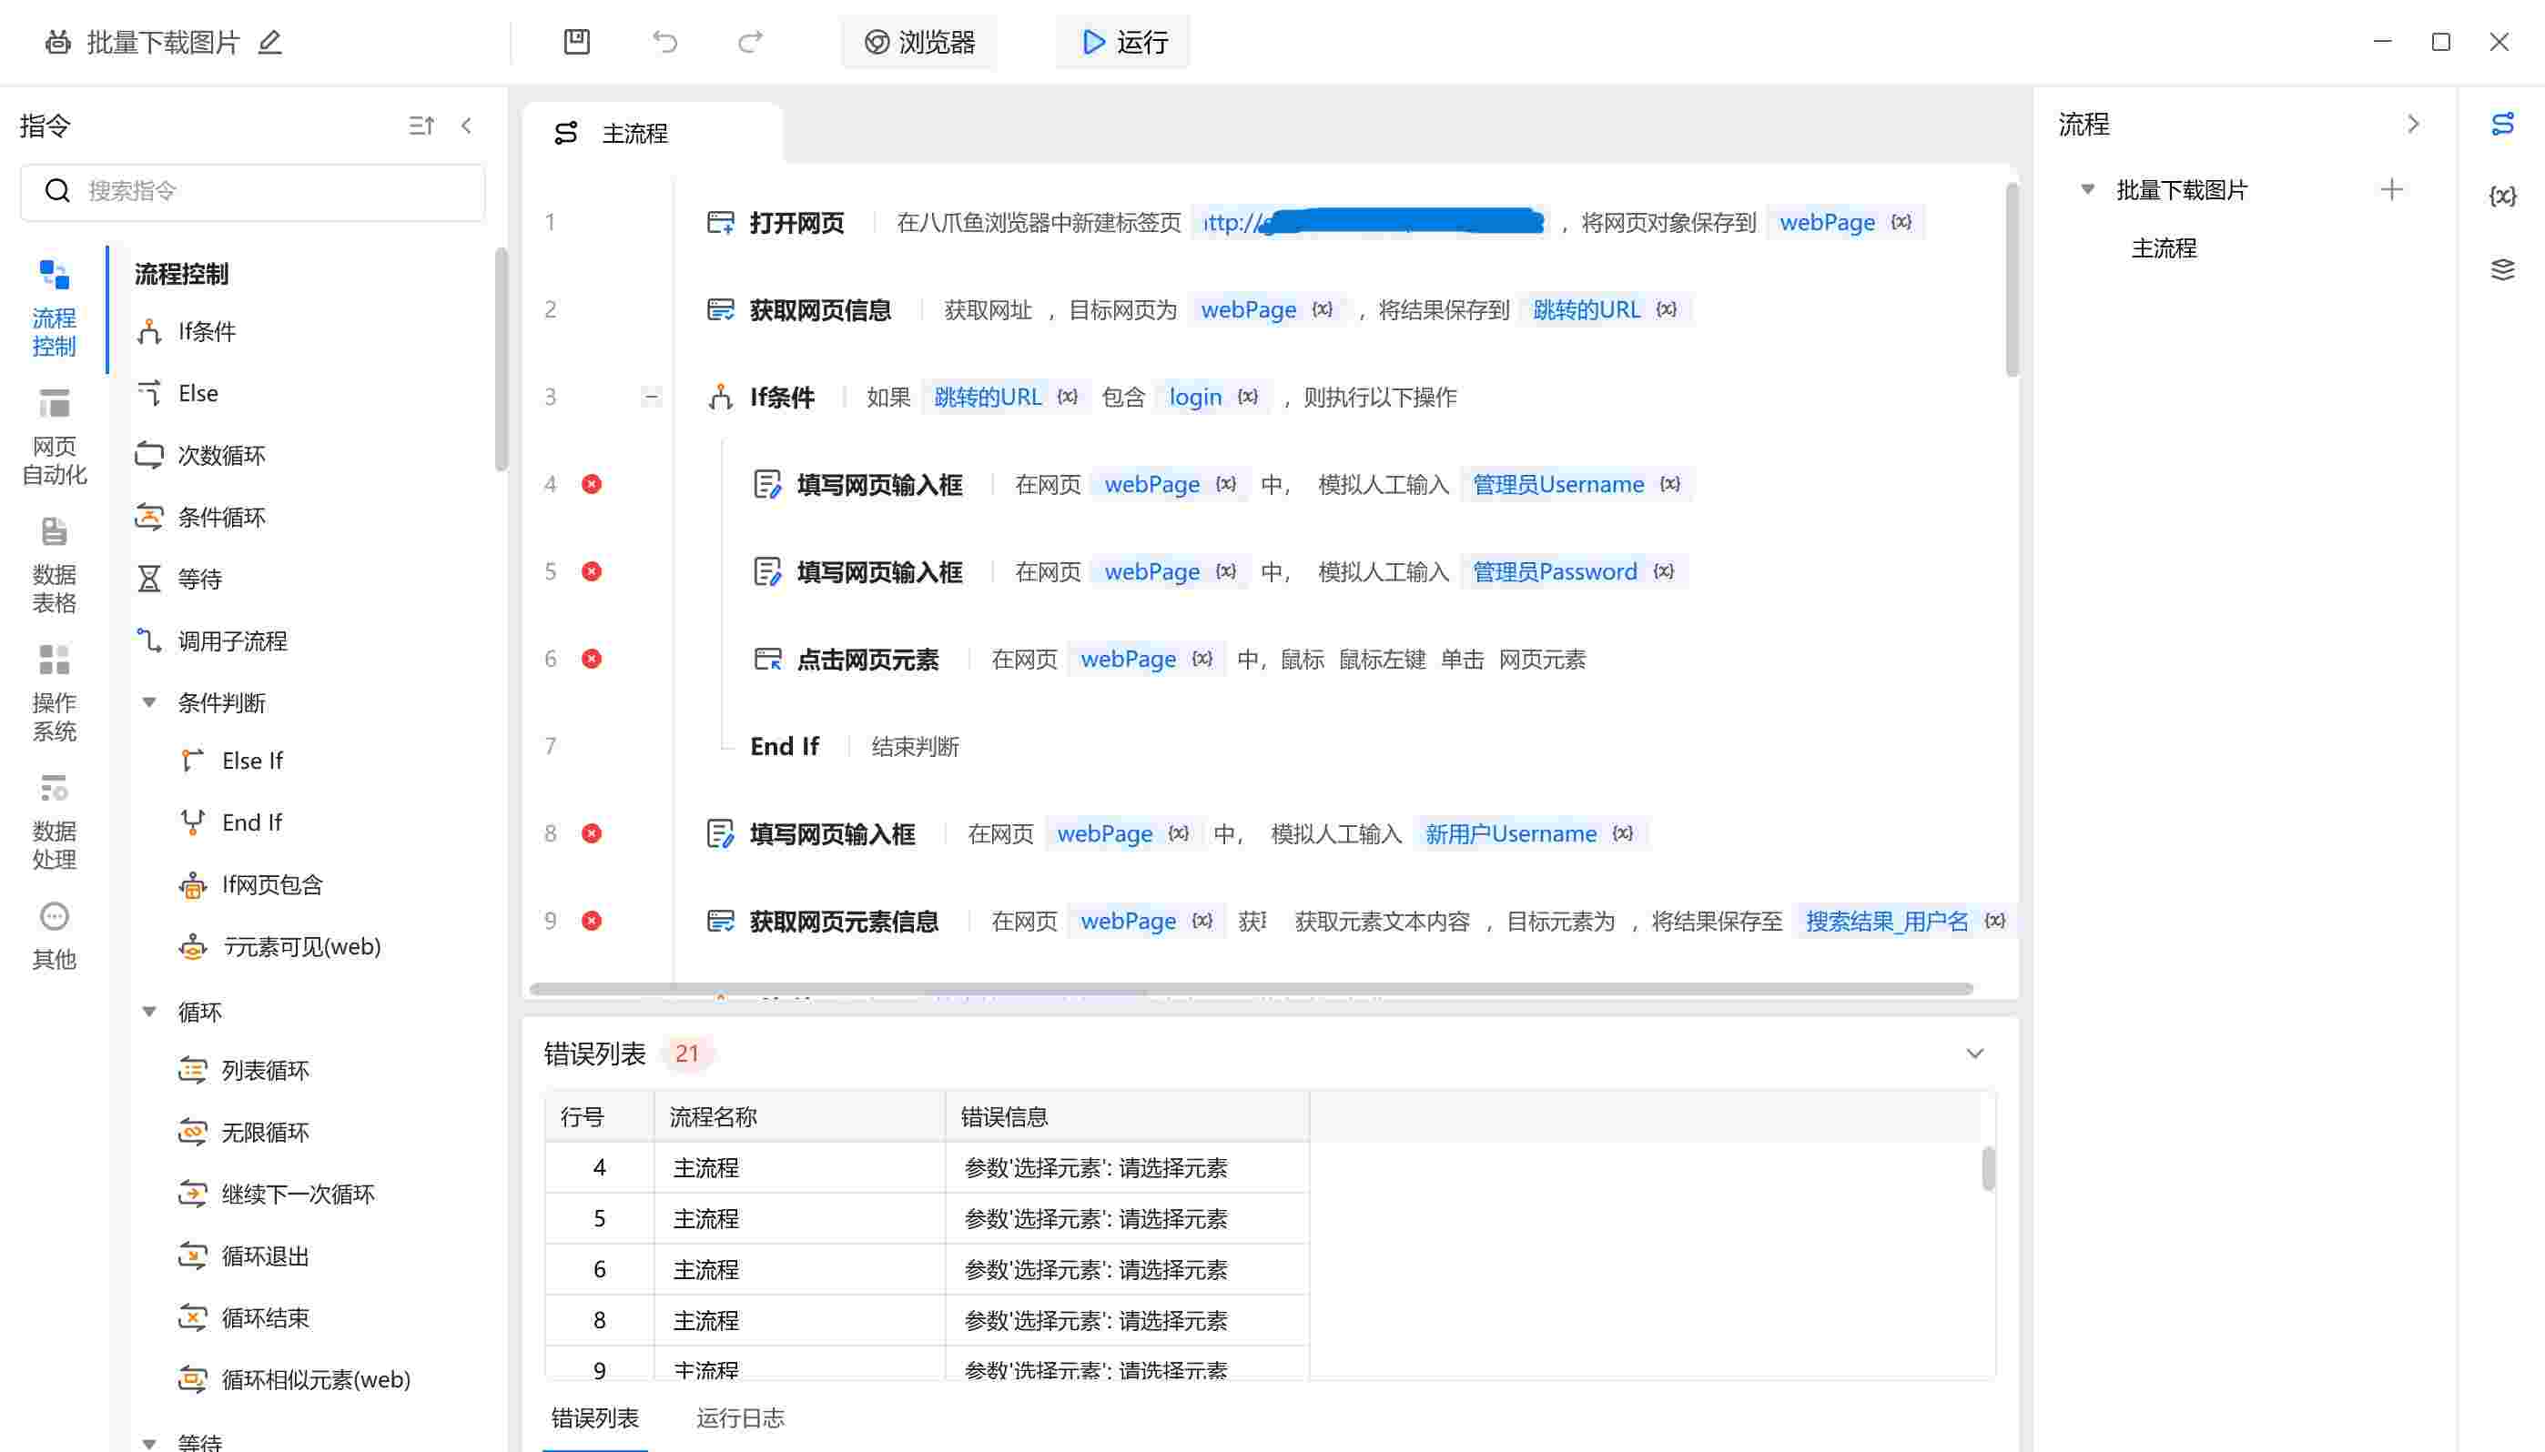Image resolution: width=2545 pixels, height=1452 pixels.
Task: Collapse the 循环 group
Action: tap(151, 1010)
